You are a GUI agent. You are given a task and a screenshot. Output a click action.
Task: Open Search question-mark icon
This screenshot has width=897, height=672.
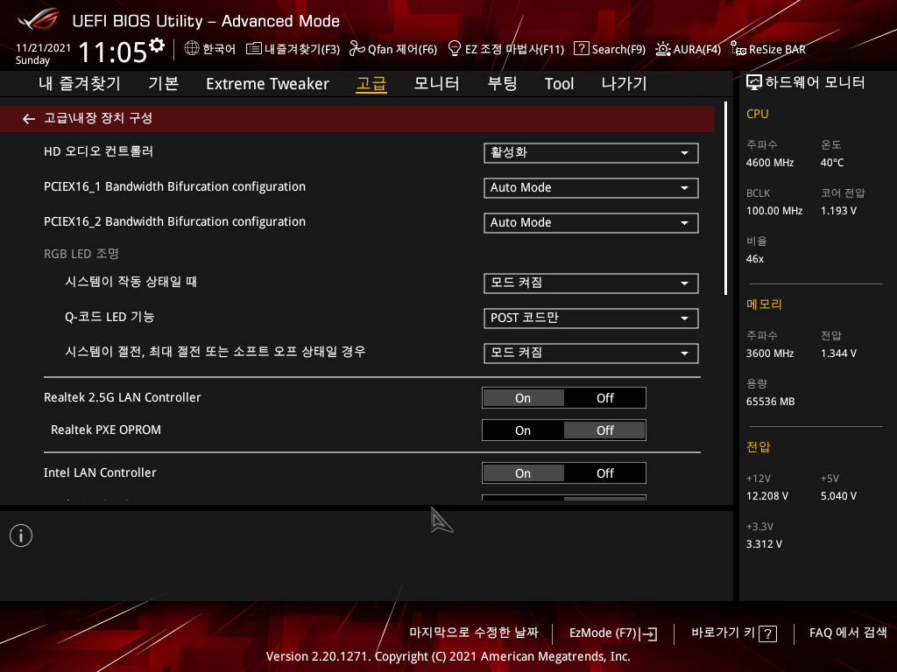(581, 49)
